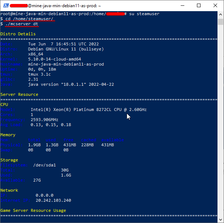The width and height of the screenshot is (224, 223).
Task: Click the 'Filesystem:' label
Action: tap(14, 165)
